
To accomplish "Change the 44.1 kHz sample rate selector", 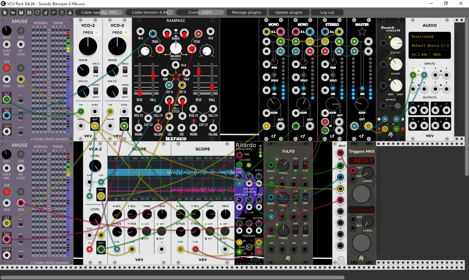I will point(419,54).
